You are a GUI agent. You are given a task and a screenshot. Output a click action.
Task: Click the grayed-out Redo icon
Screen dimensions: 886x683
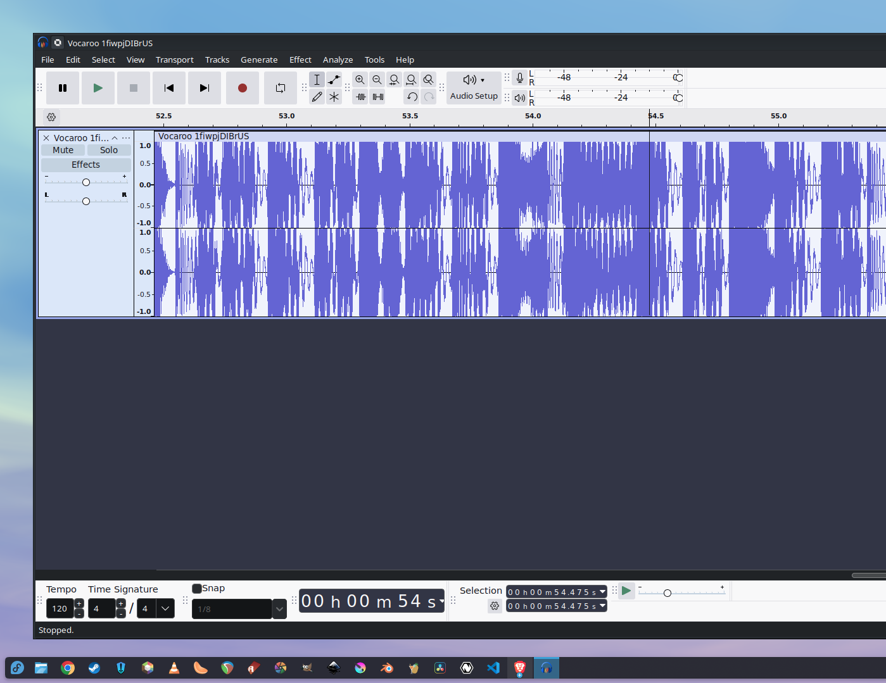tap(429, 97)
